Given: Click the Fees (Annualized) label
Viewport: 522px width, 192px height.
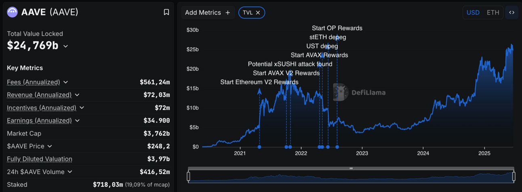Looking at the screenshot, I should (x=34, y=82).
